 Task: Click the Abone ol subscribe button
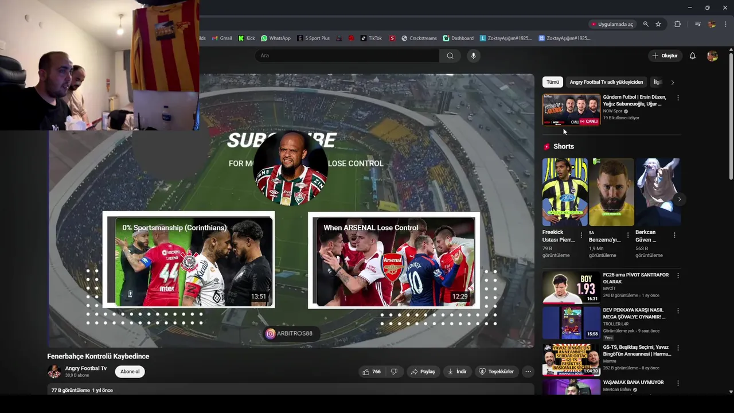[130, 372]
